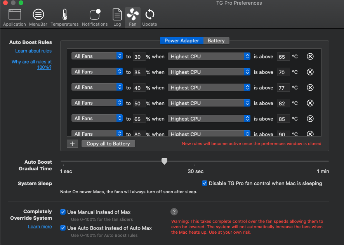Click temperature field showing 90
This screenshot has width=344, height=245.
tap(283, 133)
